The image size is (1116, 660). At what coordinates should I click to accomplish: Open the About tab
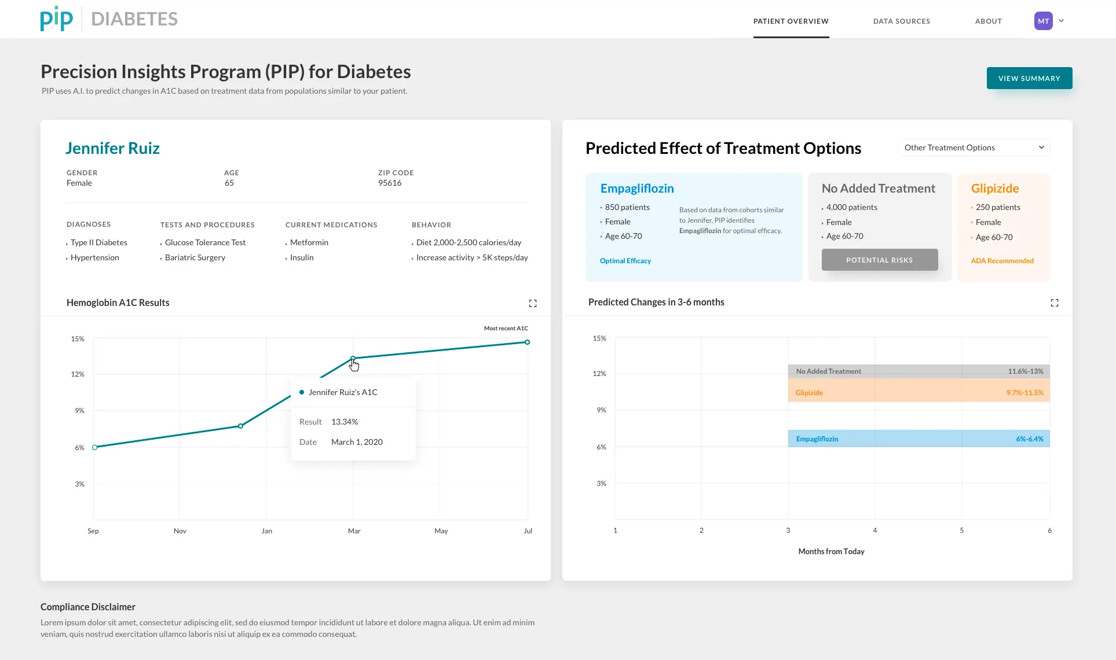(x=989, y=21)
